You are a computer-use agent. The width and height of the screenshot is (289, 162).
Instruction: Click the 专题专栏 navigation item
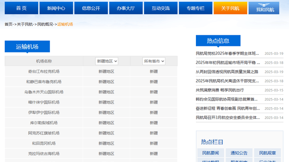tap(195, 8)
